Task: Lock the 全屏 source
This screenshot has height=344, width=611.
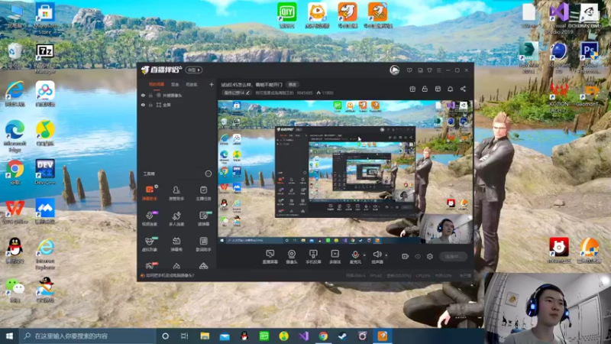Action: (150, 105)
